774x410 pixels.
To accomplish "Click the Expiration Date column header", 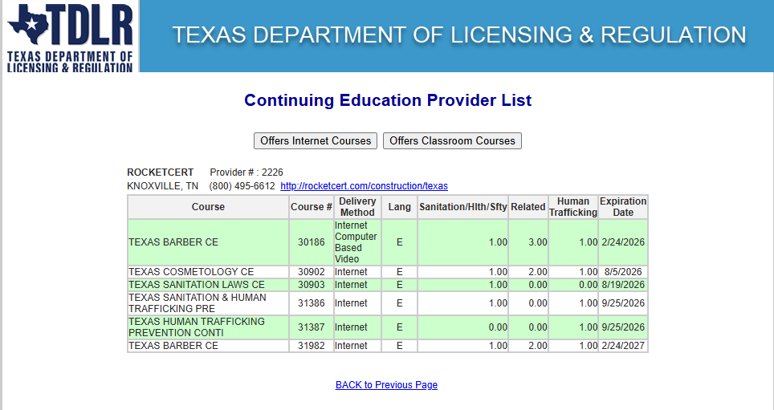I will [623, 207].
